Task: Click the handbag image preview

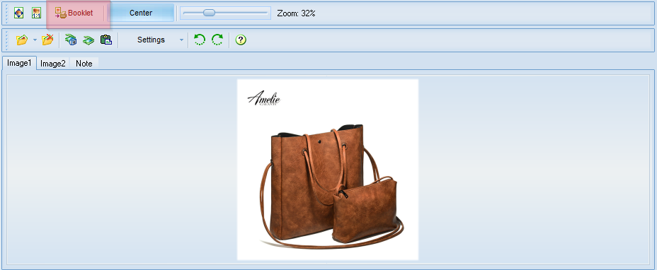Action: pos(328,170)
